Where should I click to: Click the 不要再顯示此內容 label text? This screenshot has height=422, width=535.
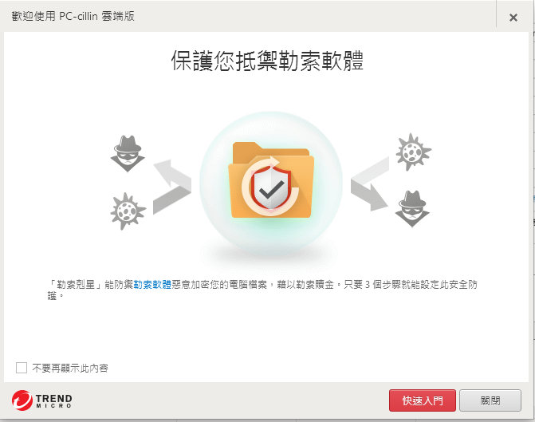pyautogui.click(x=70, y=368)
